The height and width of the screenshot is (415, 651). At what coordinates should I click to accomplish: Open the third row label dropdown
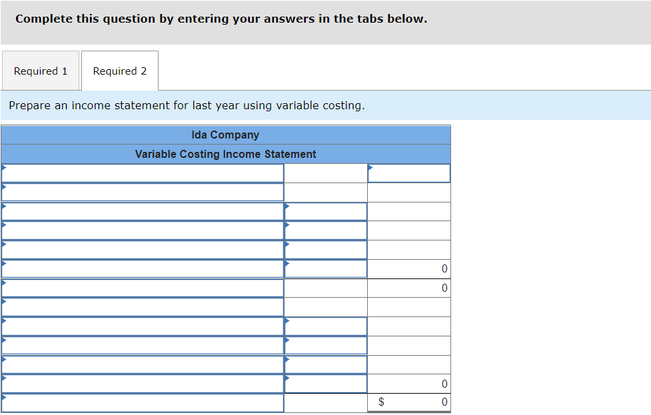(x=143, y=211)
